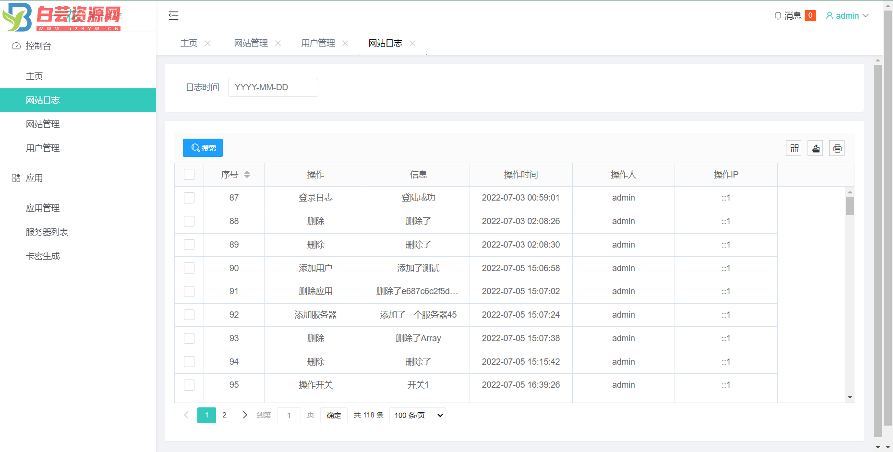This screenshot has height=452, width=893.
Task: Check the checkbox for row 89
Action: pos(189,245)
